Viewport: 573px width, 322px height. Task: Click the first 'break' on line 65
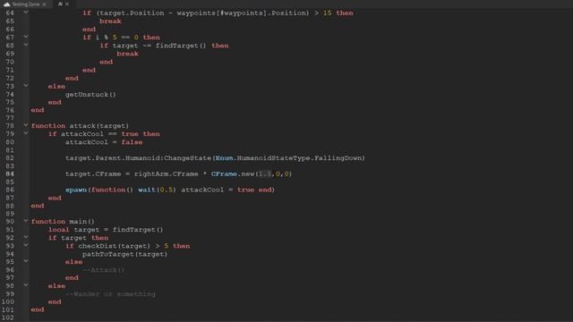point(110,21)
